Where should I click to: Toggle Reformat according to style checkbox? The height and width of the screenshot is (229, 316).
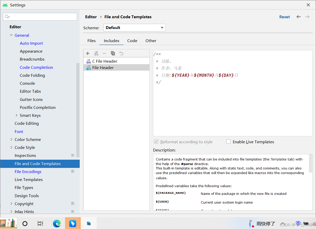(x=156, y=141)
